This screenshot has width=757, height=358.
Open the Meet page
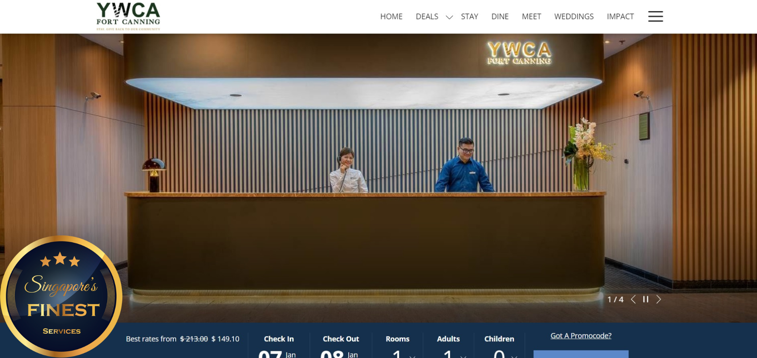point(531,17)
